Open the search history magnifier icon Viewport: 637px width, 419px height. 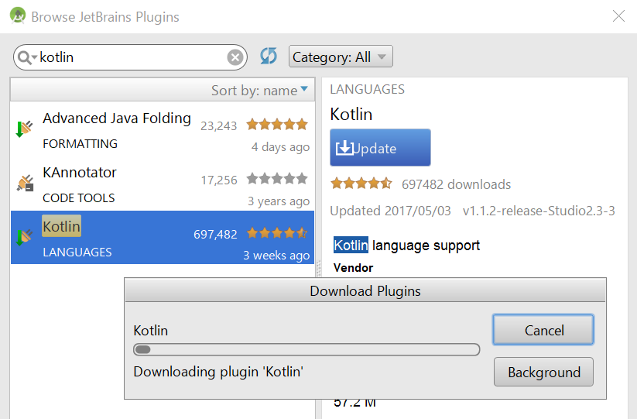(27, 57)
